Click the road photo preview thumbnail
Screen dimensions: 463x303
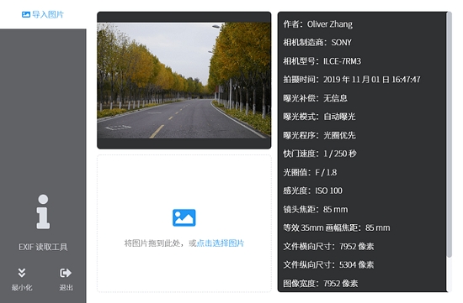coord(184,81)
